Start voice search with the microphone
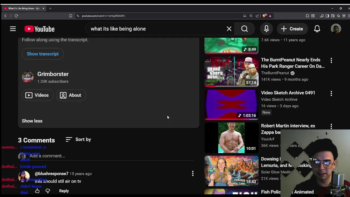The width and height of the screenshot is (350, 197). click(267, 29)
